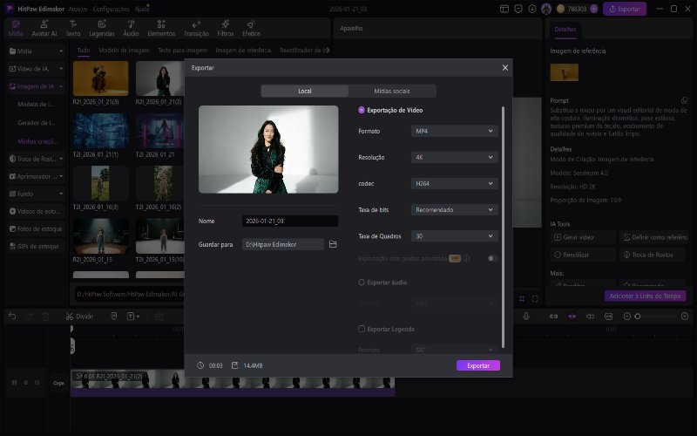The width and height of the screenshot is (697, 436).
Task: Click the Reestilizar button
Action: pos(583,255)
